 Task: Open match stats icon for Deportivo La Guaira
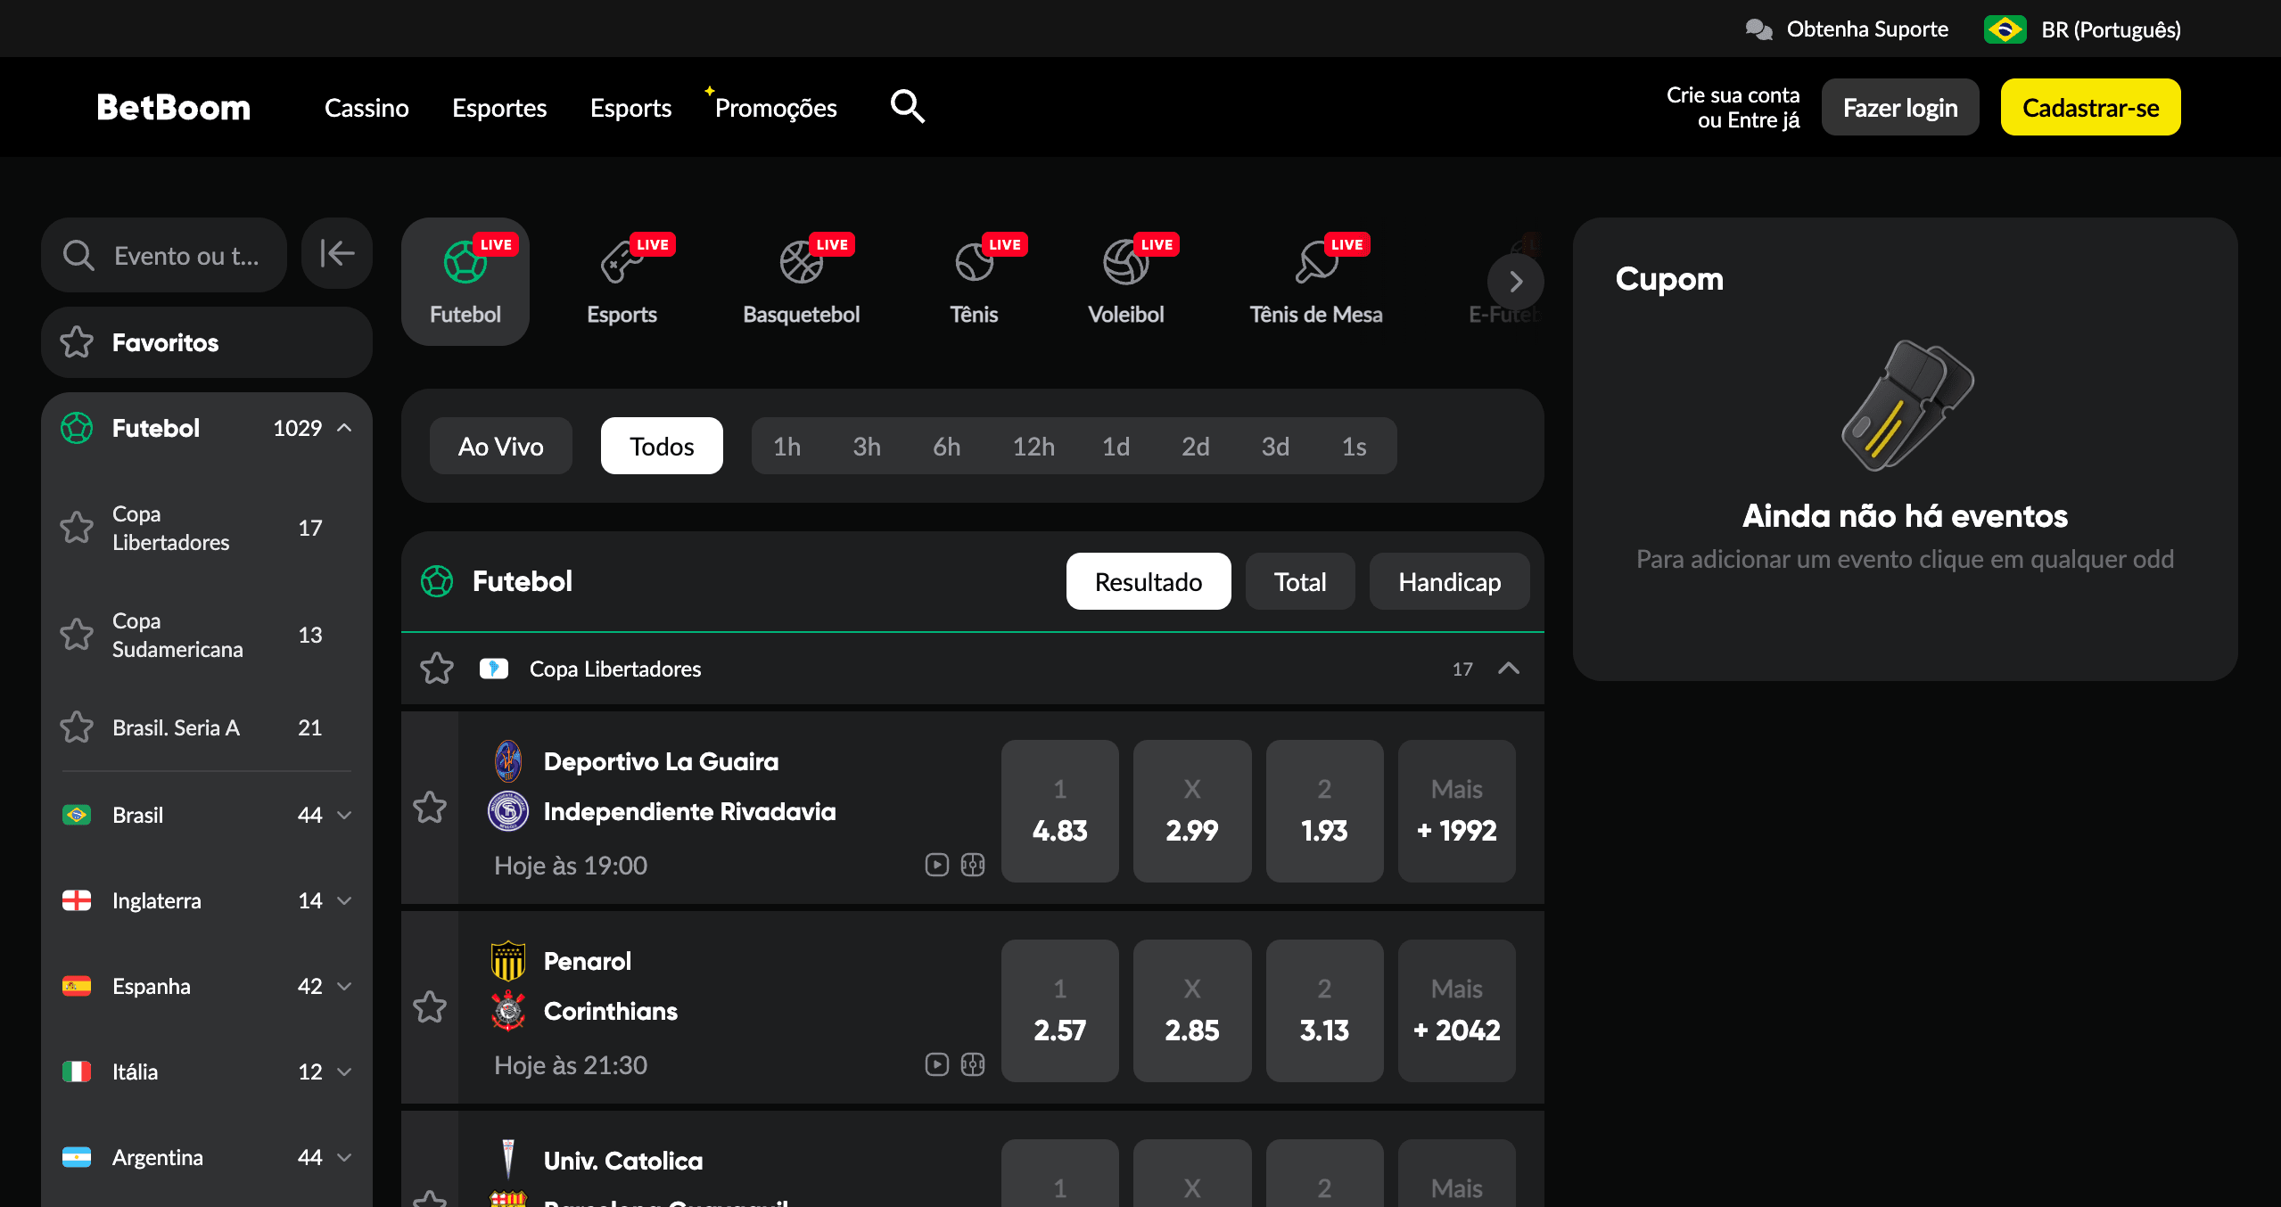[x=973, y=865]
